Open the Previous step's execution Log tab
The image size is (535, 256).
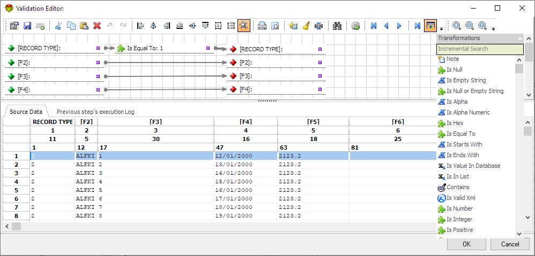(95, 112)
